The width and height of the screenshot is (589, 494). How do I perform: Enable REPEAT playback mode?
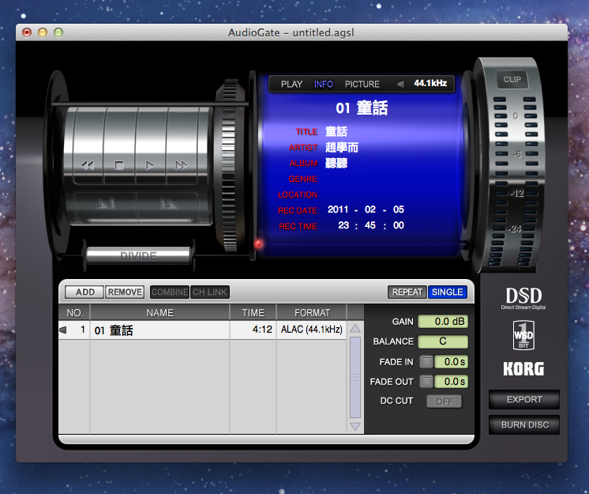[x=407, y=292]
